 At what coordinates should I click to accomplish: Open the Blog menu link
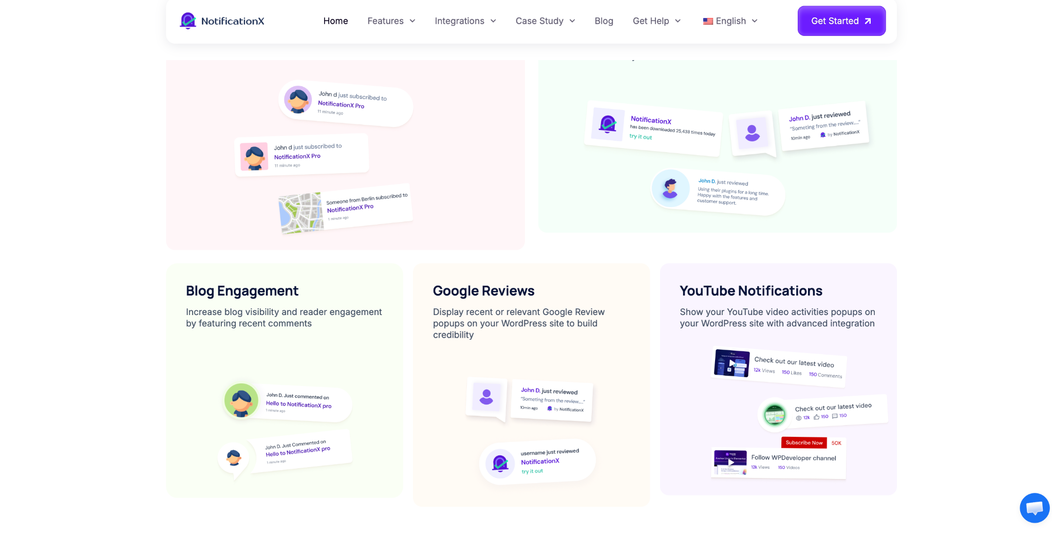coord(604,21)
